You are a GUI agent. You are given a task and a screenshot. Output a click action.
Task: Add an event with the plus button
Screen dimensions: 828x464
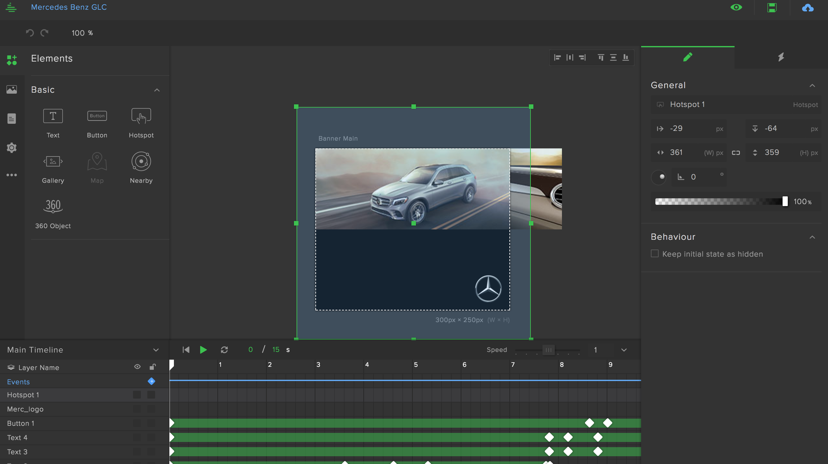click(x=152, y=381)
